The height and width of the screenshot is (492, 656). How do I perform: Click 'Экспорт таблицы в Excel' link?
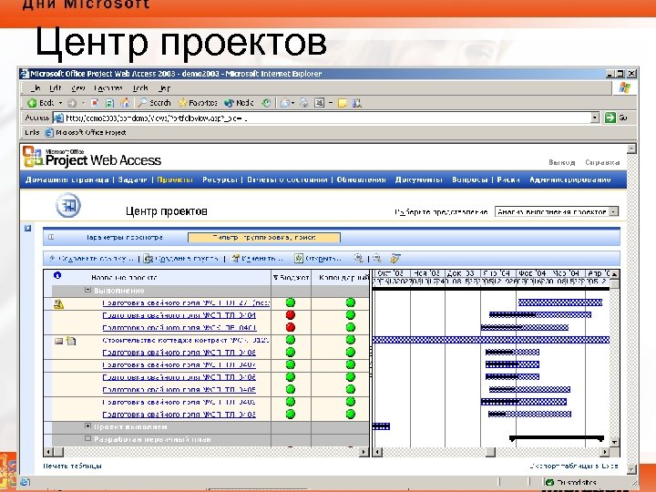click(573, 466)
